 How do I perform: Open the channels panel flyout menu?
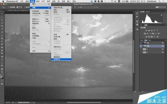pyautogui.click(x=165, y=40)
